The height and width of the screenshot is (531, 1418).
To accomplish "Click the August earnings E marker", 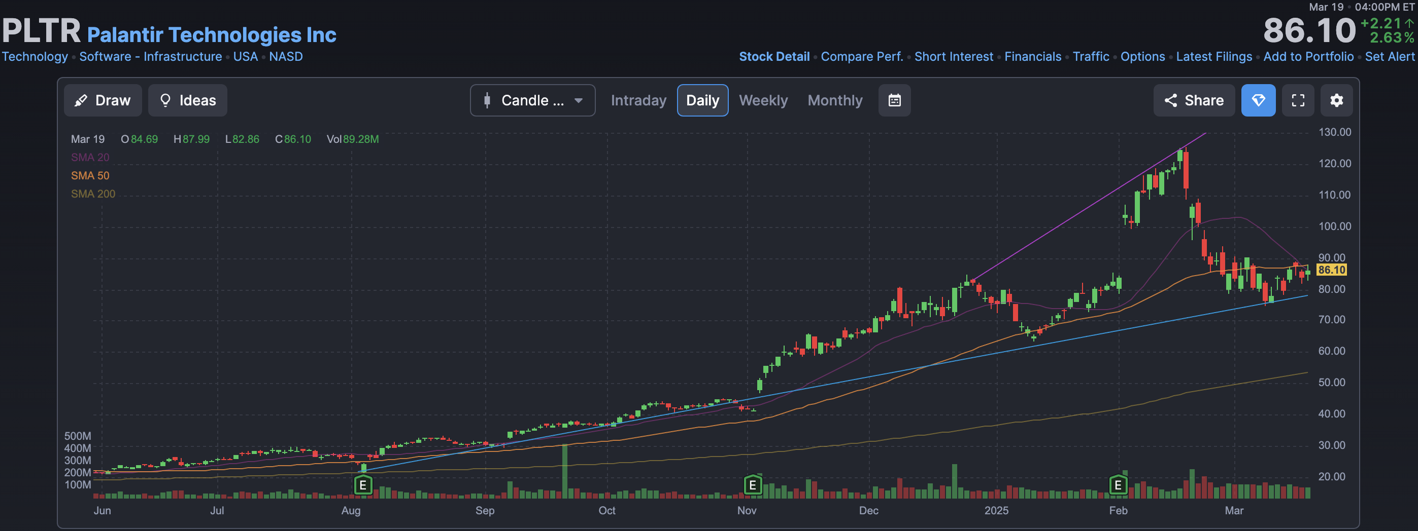I will (x=363, y=485).
